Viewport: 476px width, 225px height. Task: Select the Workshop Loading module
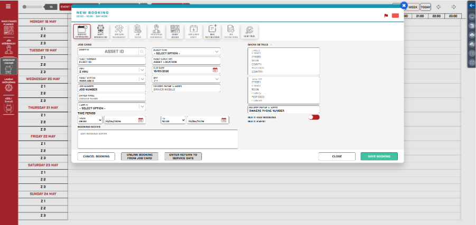click(8, 66)
